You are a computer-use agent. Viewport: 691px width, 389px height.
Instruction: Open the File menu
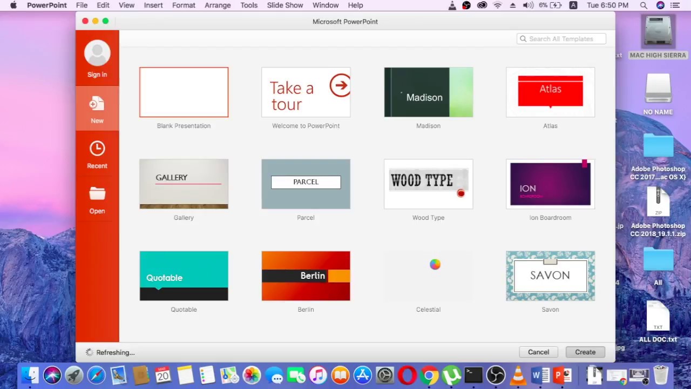(82, 5)
